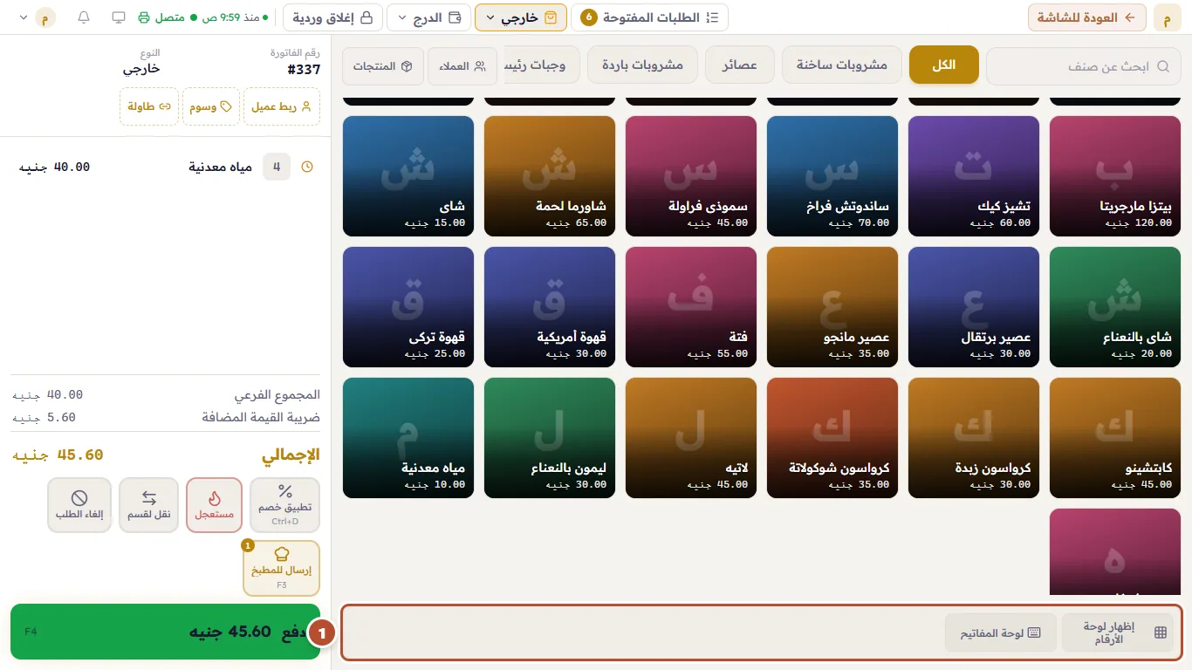The width and height of the screenshot is (1192, 670).
Task: Expand the الدرج drawer dropdown
Action: pyautogui.click(x=428, y=17)
